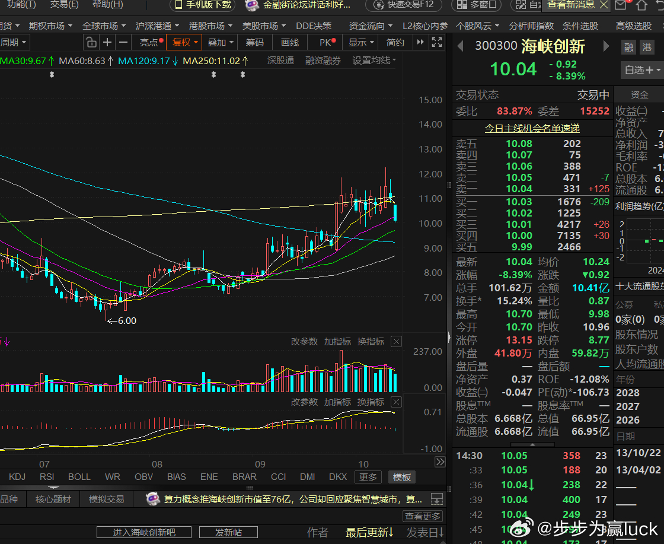
Task: Open 快速交易F12 quick trade
Action: (x=405, y=5)
